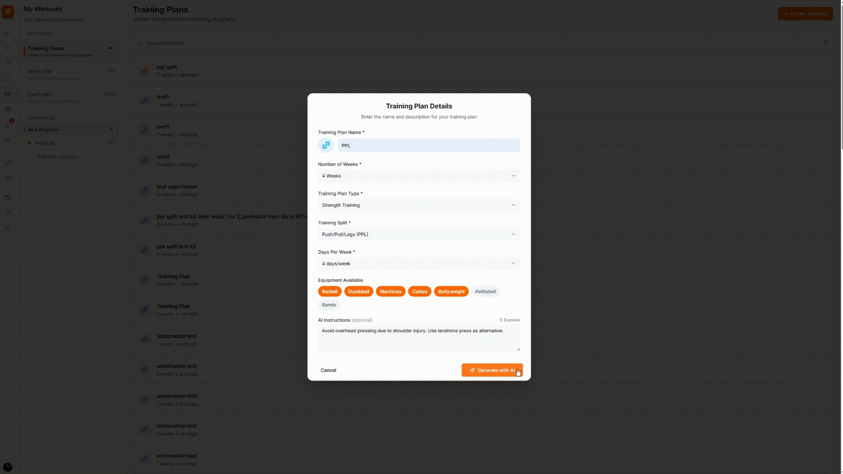843x474 pixels.
Task: Open the Days Per Week dropdown
Action: pos(418,263)
